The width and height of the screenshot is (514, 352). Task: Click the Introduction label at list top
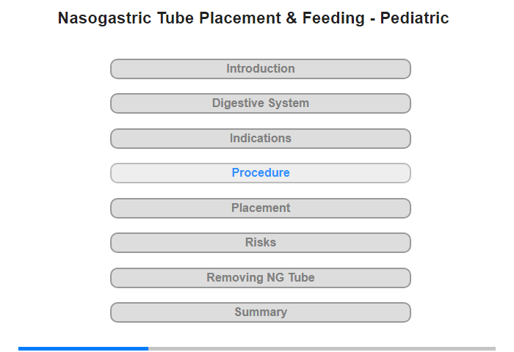pyautogui.click(x=261, y=68)
